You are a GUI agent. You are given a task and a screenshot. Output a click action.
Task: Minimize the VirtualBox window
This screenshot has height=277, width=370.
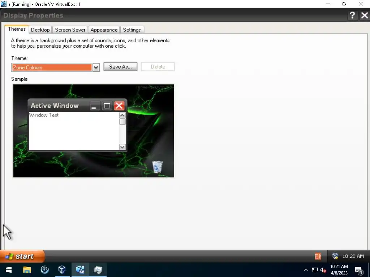(x=328, y=4)
